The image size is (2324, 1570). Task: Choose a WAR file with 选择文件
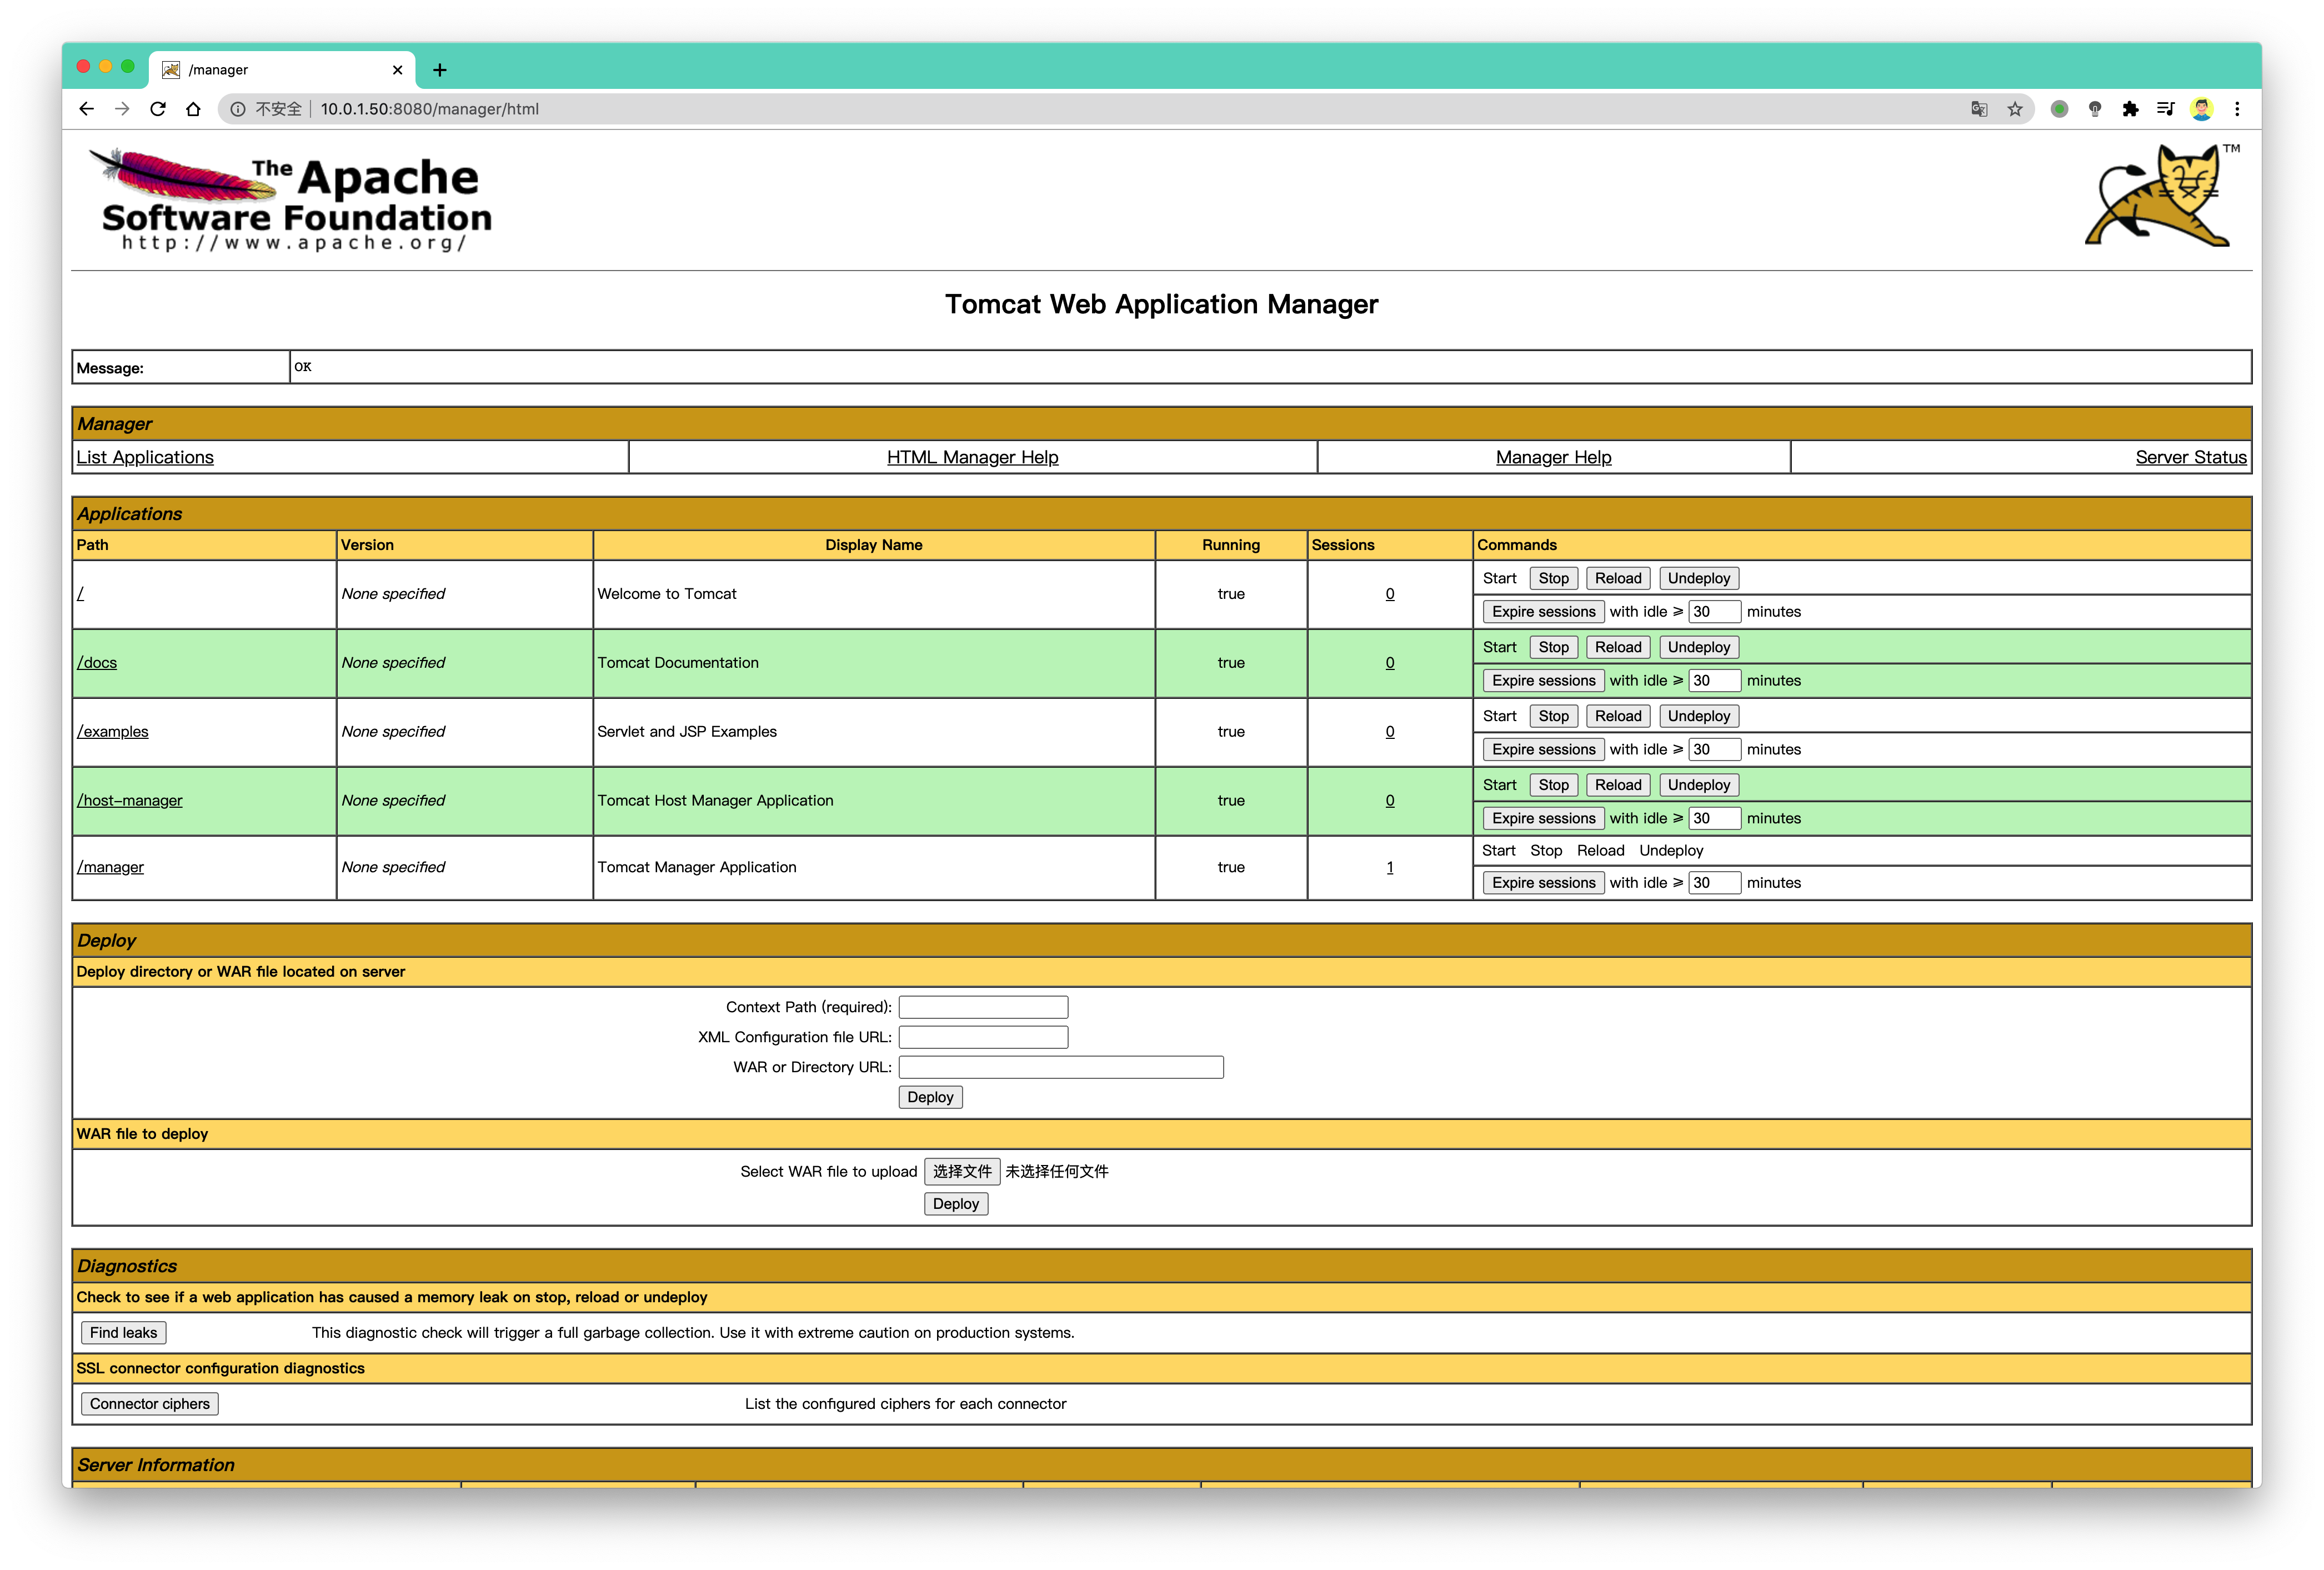(961, 1171)
